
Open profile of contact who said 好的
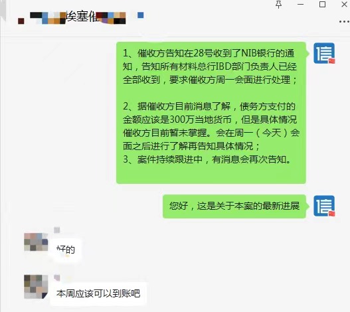coord(36,242)
